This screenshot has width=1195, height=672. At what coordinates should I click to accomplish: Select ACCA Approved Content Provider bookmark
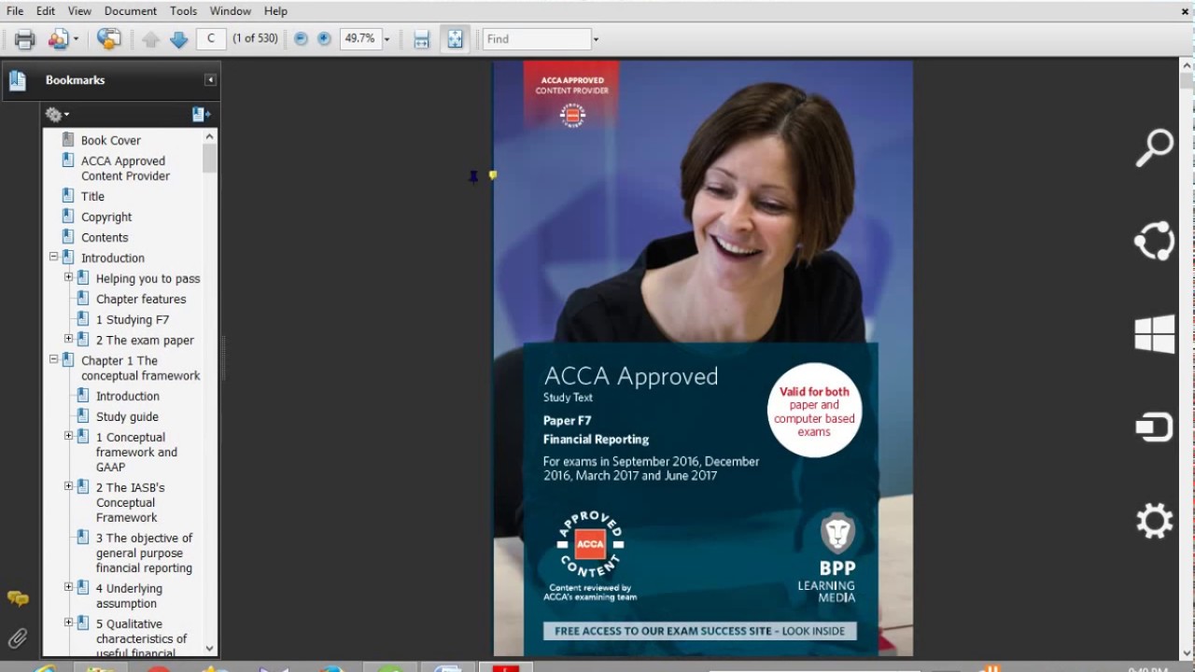[125, 168]
